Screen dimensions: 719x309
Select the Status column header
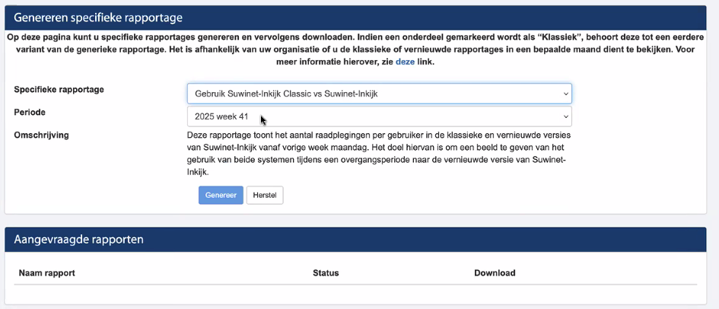point(326,273)
